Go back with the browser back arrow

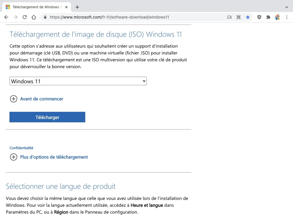tap(6, 17)
